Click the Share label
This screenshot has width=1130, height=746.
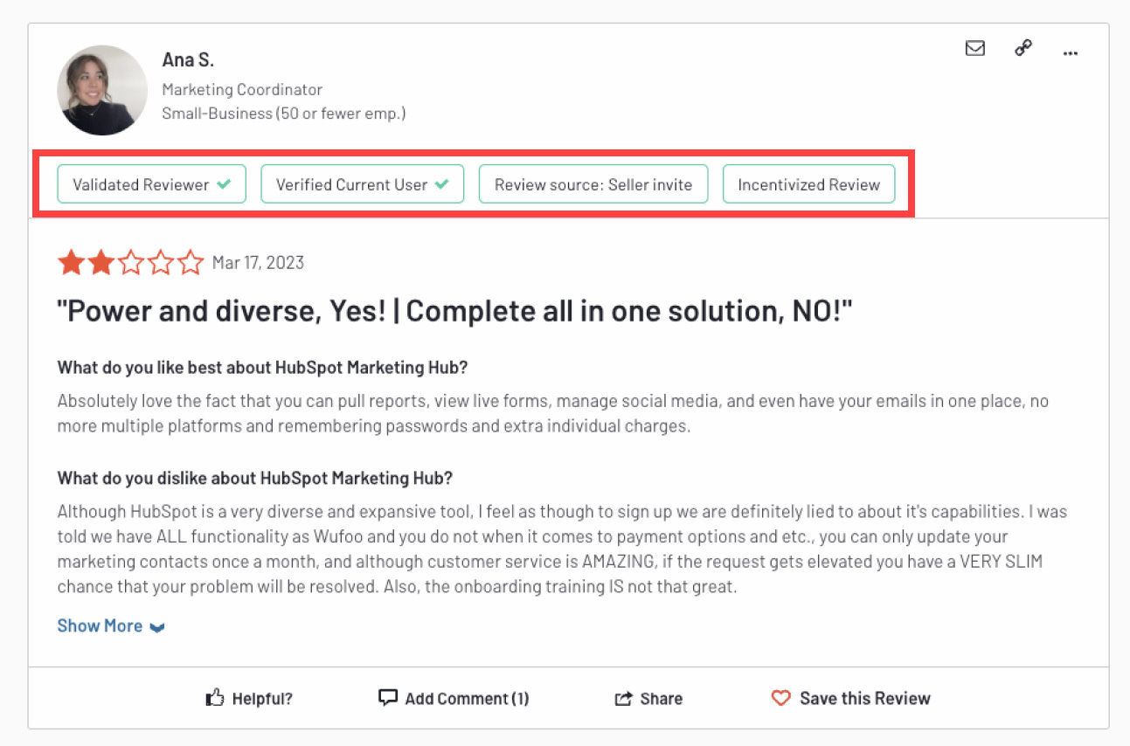[662, 698]
